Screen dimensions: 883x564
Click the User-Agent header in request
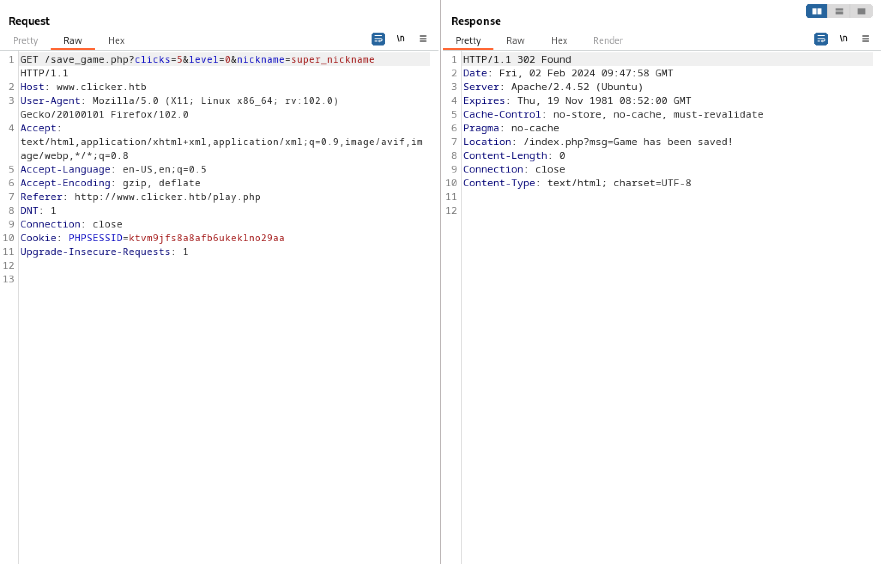pos(179,107)
